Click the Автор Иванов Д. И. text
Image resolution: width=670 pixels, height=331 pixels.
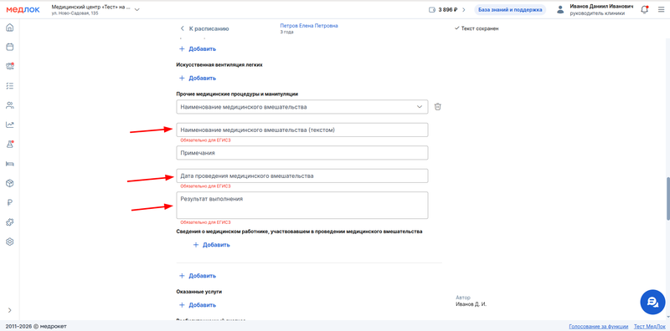pos(471,301)
